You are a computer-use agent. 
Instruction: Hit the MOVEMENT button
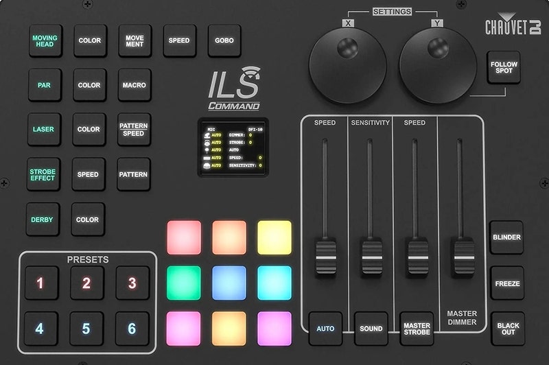click(x=135, y=40)
